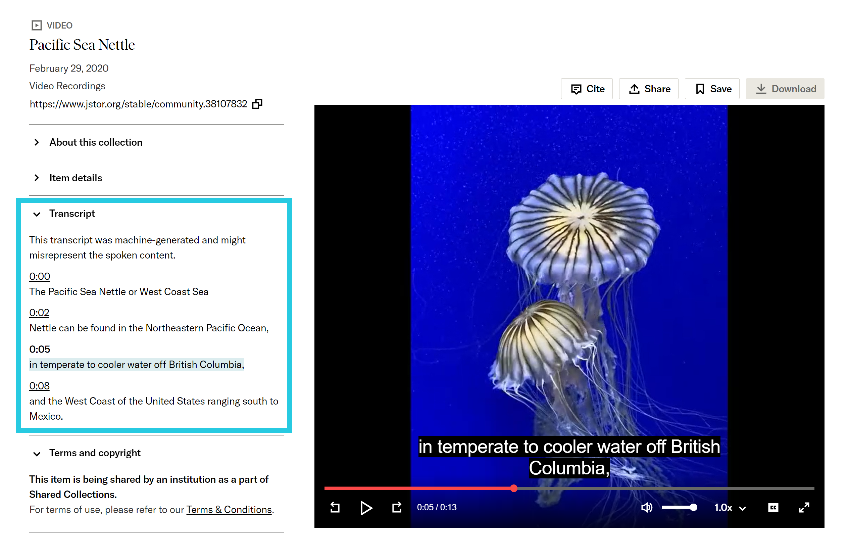
Task: Save this video item
Action: coord(712,89)
